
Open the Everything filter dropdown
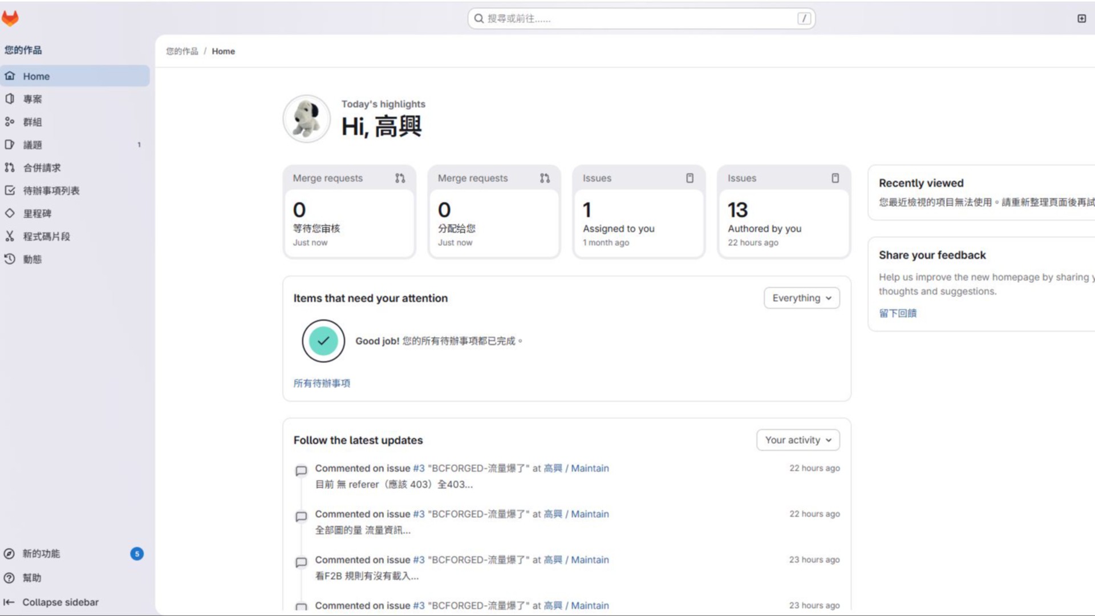pos(801,298)
